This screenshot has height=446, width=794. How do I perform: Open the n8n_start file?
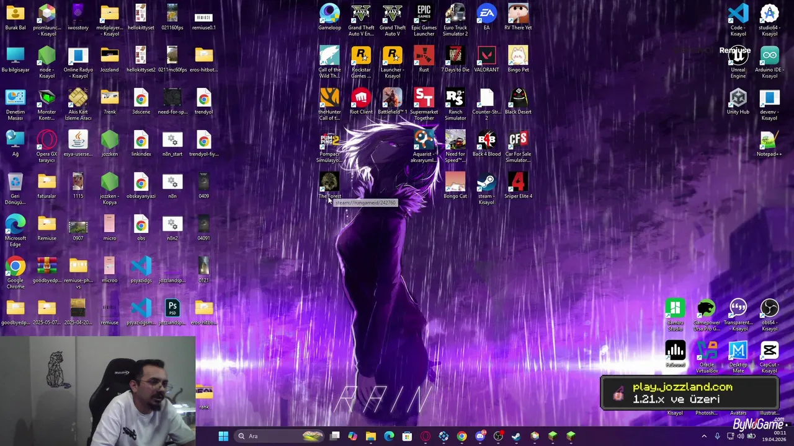coord(172,144)
